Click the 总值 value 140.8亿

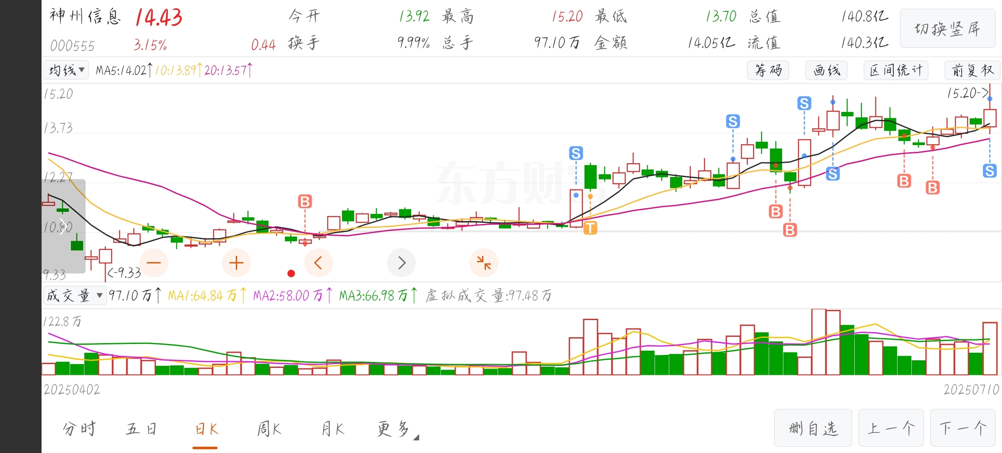click(x=865, y=16)
